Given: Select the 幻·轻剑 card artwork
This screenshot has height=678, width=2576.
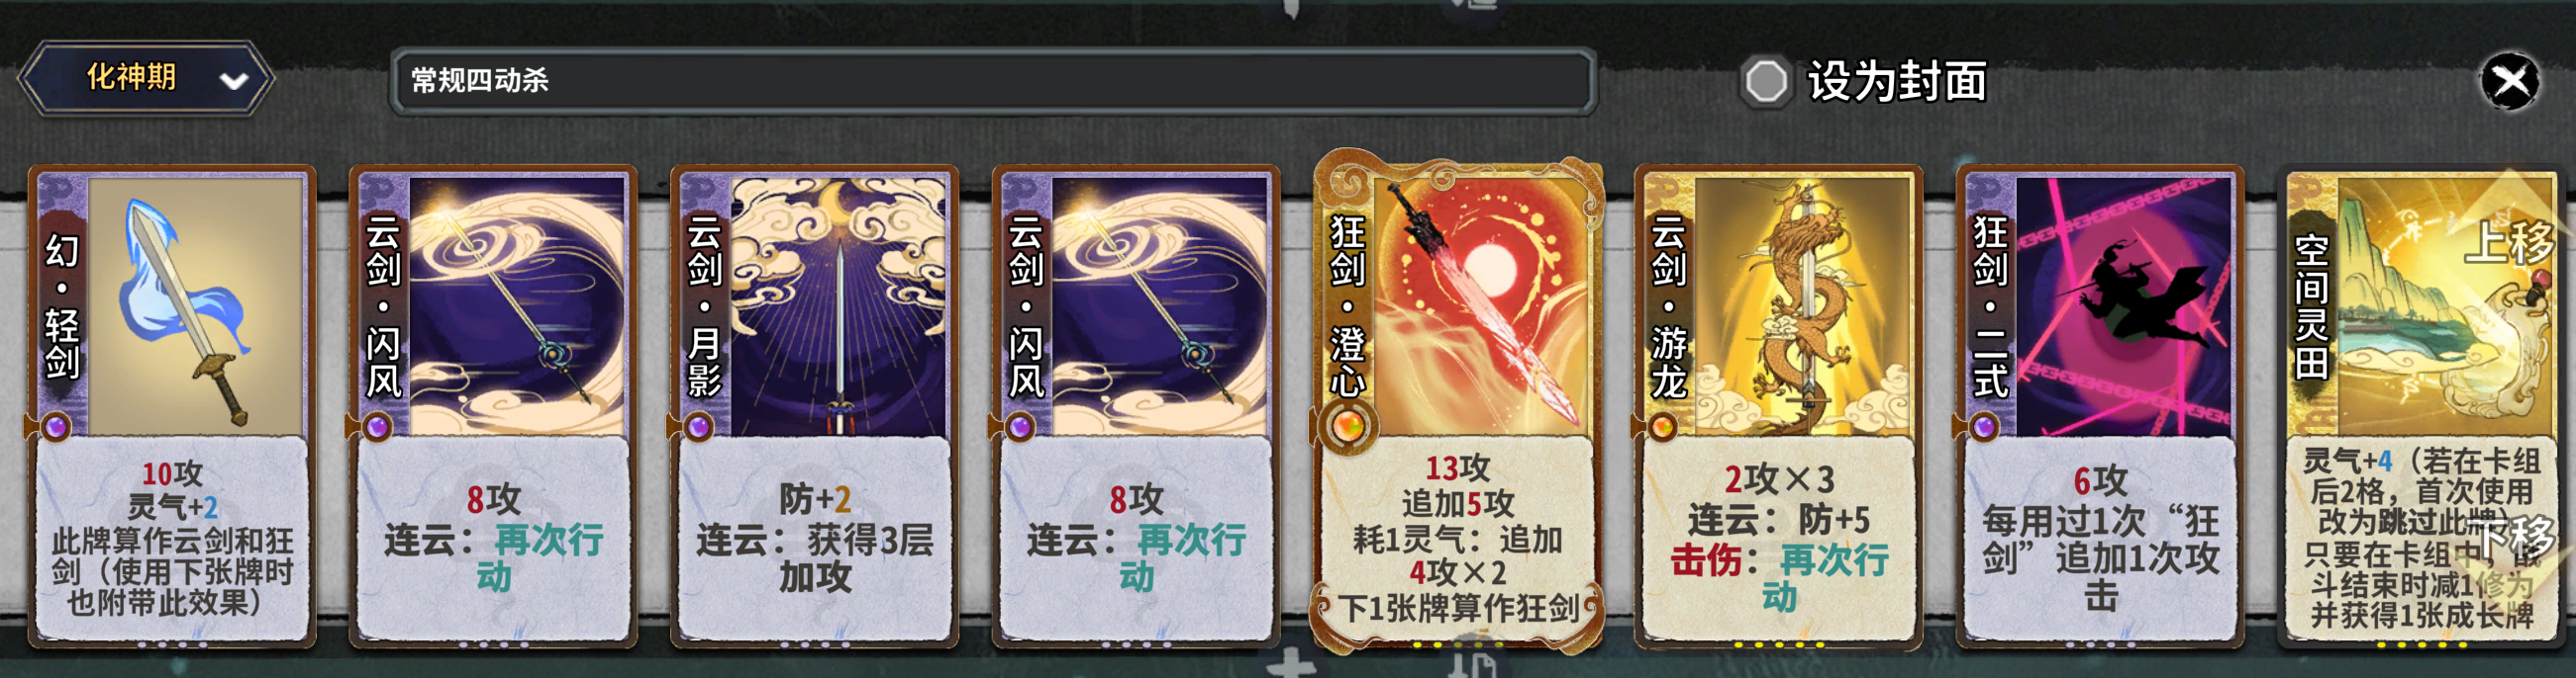Looking at the screenshot, I should coord(195,305).
